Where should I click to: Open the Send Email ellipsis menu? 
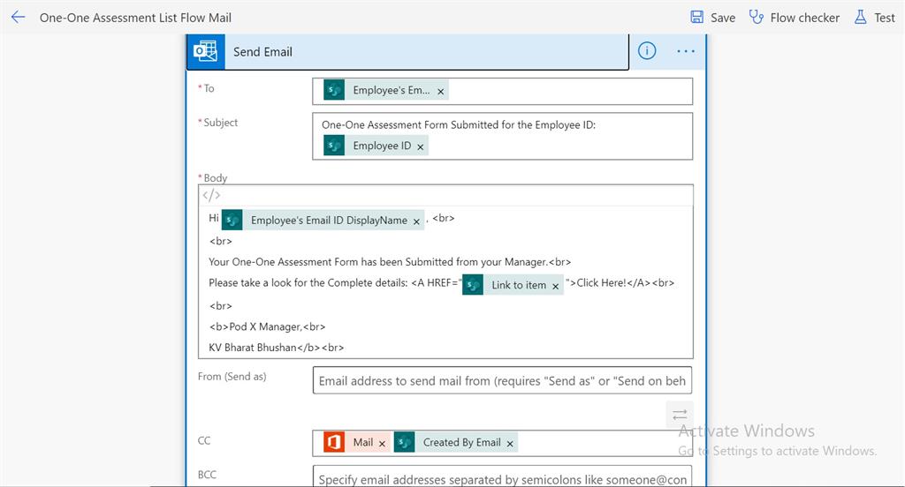point(686,51)
